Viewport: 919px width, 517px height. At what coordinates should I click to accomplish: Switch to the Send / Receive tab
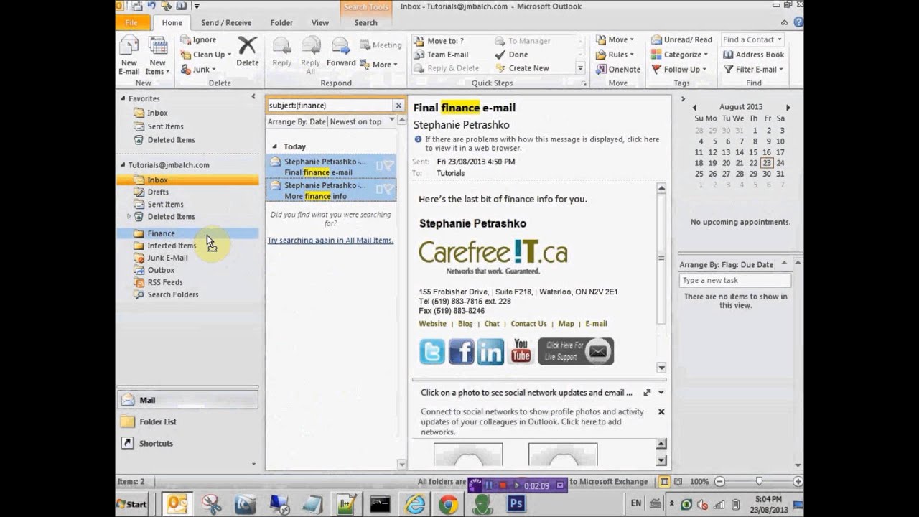226,23
